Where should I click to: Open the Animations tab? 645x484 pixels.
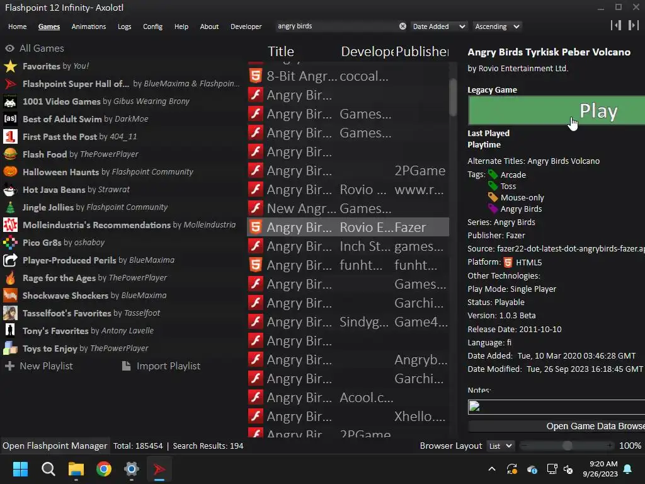(88, 26)
